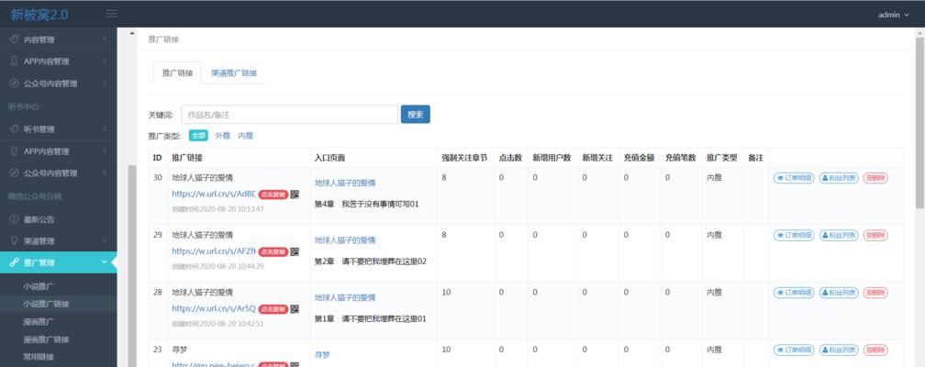This screenshot has height=367, width=925.
Task: Click first 内容管理 sidebar icon
Action: (14, 39)
